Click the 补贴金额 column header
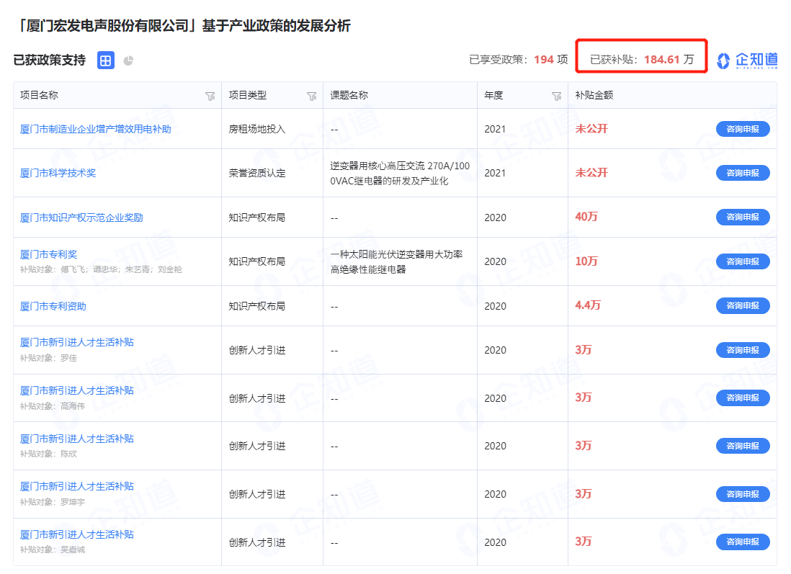The width and height of the screenshot is (791, 574). pos(594,95)
